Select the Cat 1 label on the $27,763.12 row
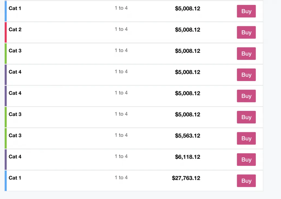Screen dimensions: 281x199 (x=15, y=178)
